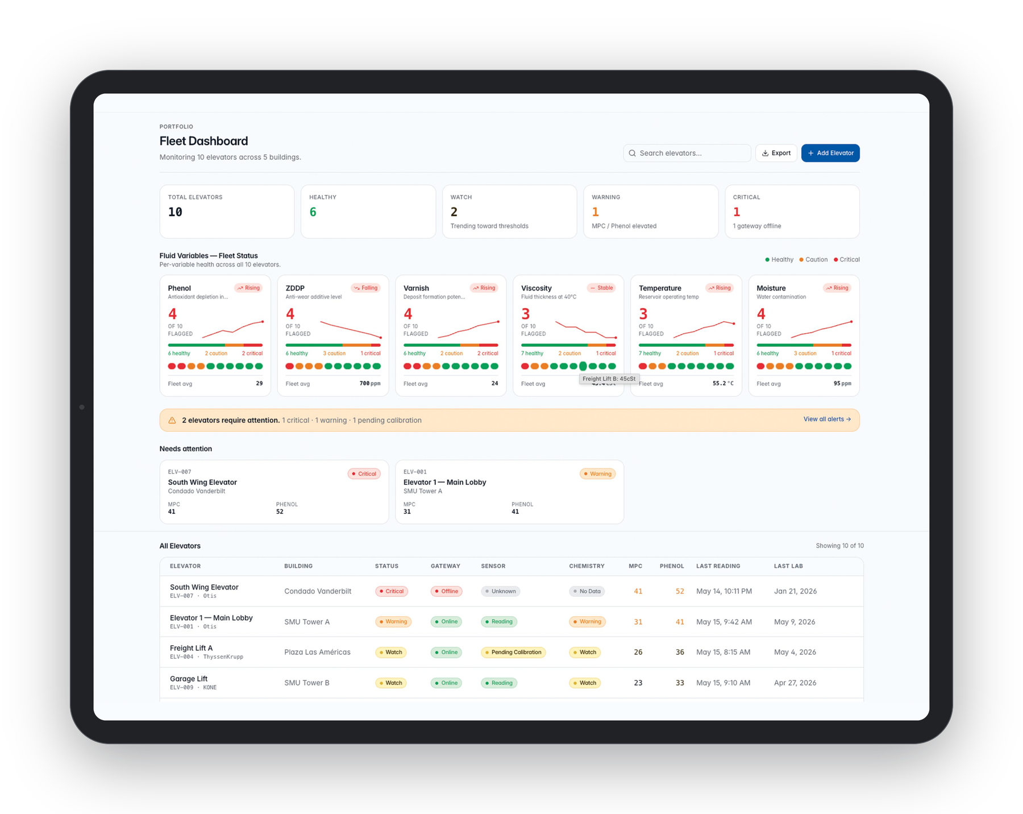Image resolution: width=1023 pixels, height=814 pixels.
Task: Click the Apr 27, 2026 last lab cell
Action: point(795,683)
